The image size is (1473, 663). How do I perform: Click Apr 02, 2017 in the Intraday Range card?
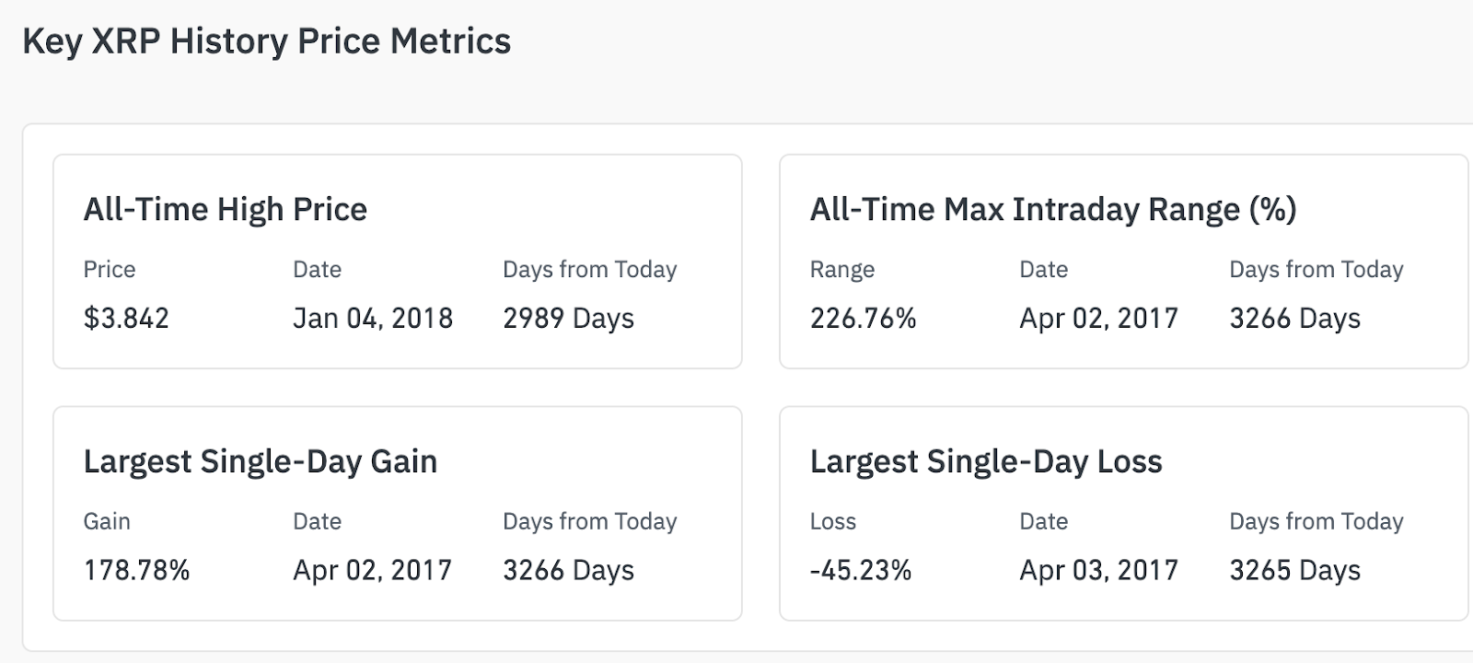[1098, 319]
